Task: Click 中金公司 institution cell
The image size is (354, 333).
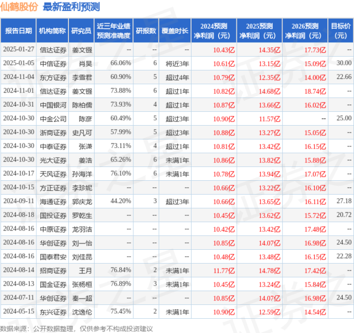Action: pyautogui.click(x=53, y=119)
